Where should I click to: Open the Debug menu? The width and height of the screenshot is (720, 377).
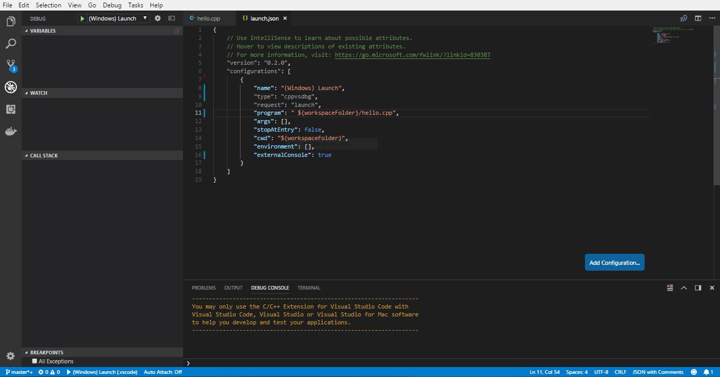pos(112,5)
